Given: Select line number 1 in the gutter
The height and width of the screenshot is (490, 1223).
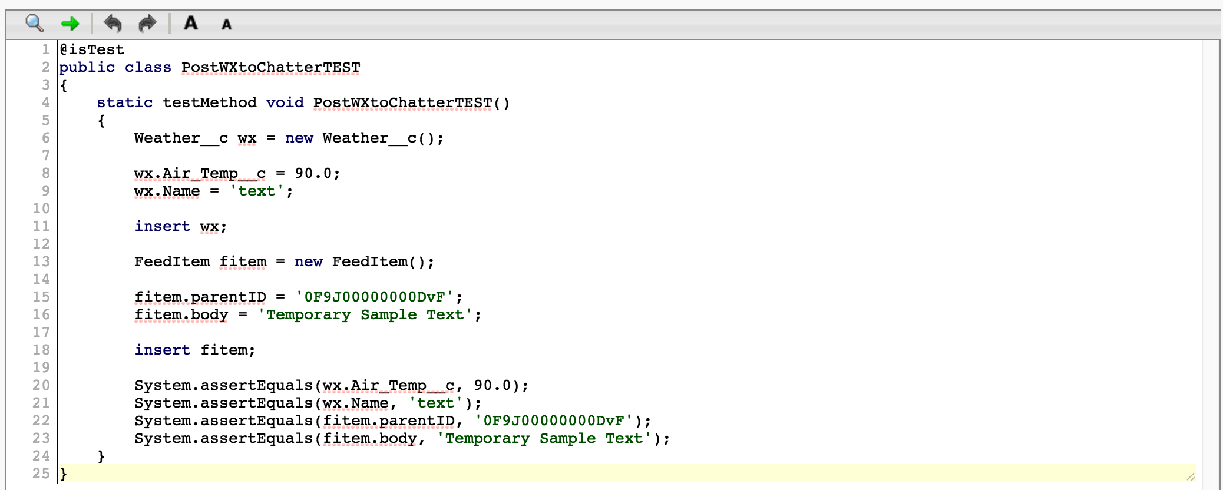Looking at the screenshot, I should [x=45, y=49].
